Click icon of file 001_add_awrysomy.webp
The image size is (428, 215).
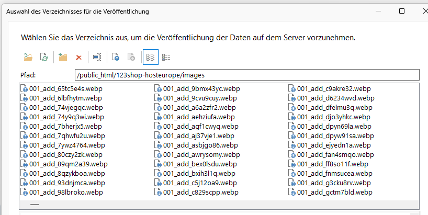coord(157,155)
